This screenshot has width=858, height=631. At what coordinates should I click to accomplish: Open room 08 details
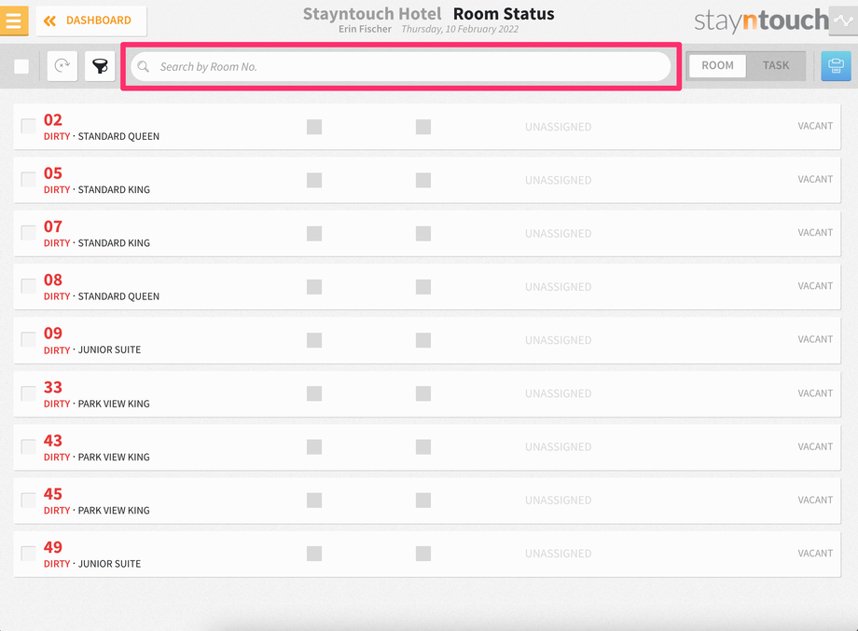click(x=427, y=286)
